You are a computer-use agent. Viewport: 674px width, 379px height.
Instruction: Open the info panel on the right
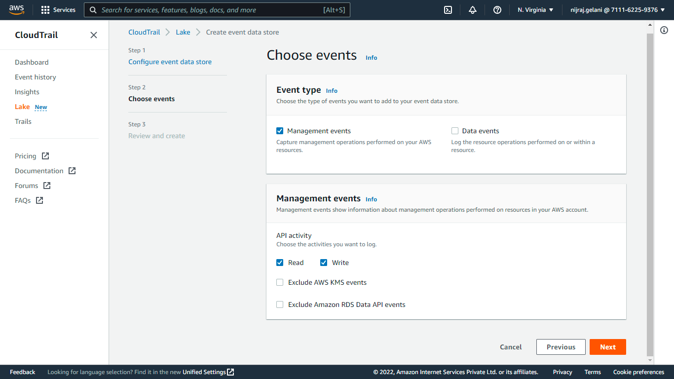pyautogui.click(x=664, y=30)
